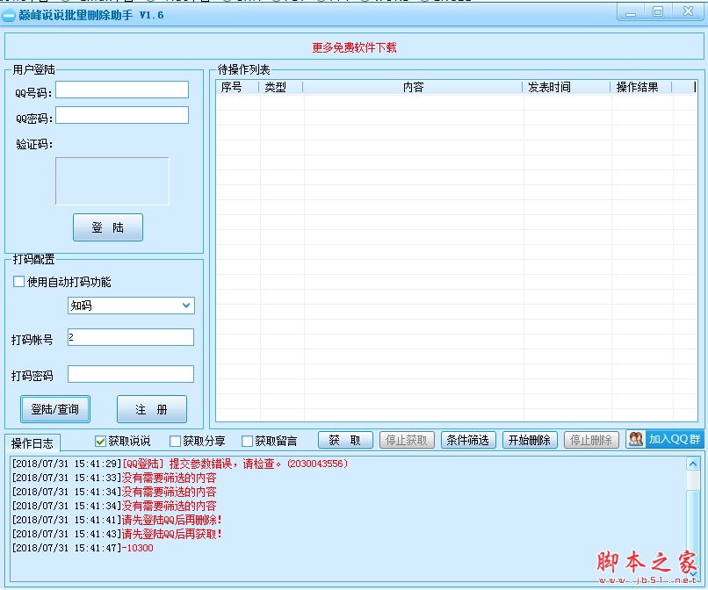
Task: Open the 更多免费软件下载 link
Action: (354, 47)
